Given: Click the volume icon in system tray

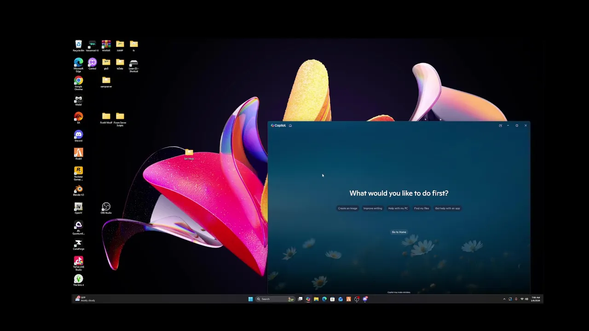Looking at the screenshot, I should [526, 299].
